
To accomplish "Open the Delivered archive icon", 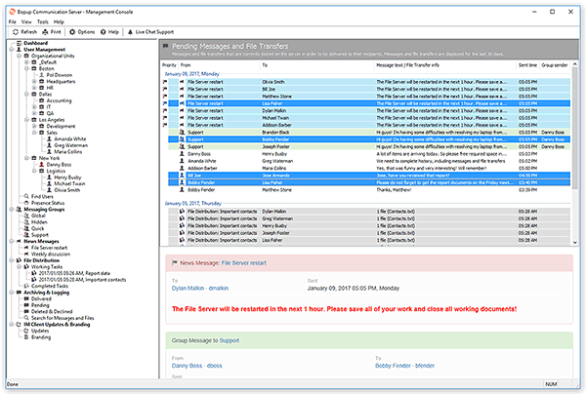I will tap(26, 298).
